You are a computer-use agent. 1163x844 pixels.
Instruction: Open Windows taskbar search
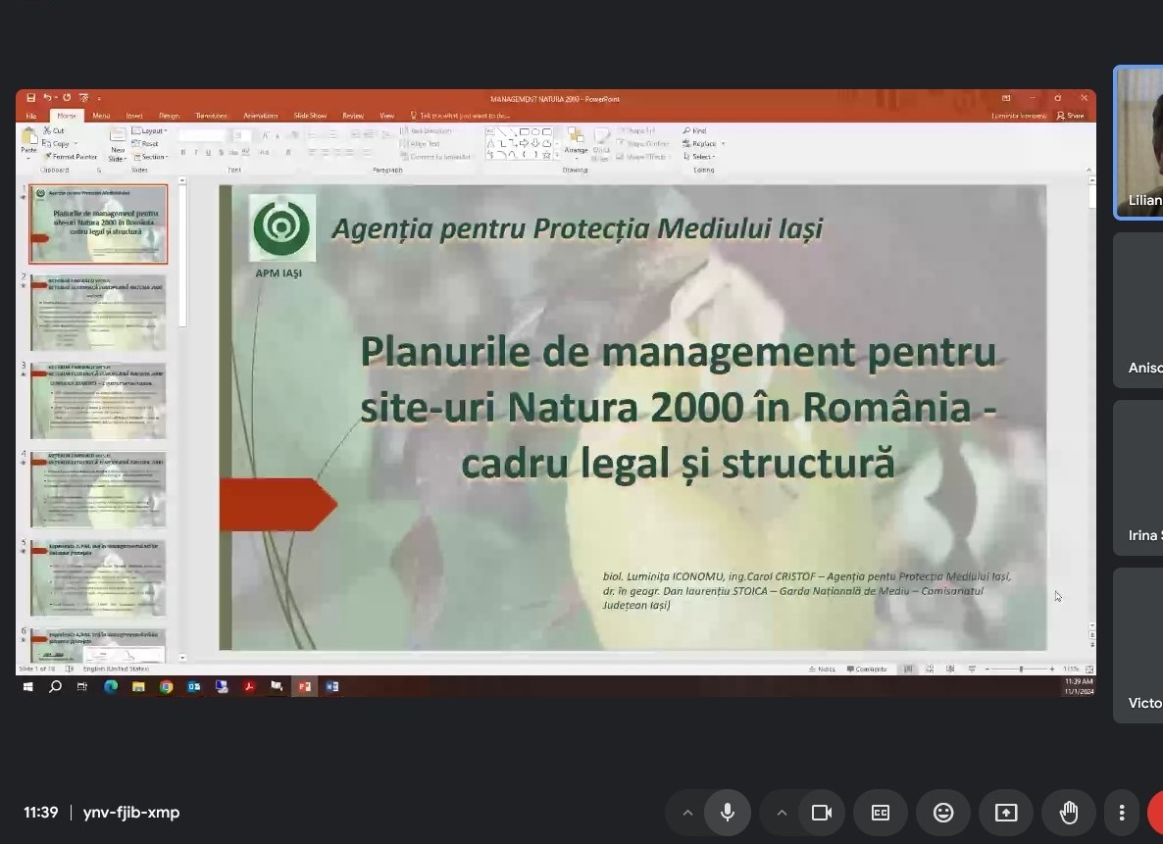(x=55, y=687)
